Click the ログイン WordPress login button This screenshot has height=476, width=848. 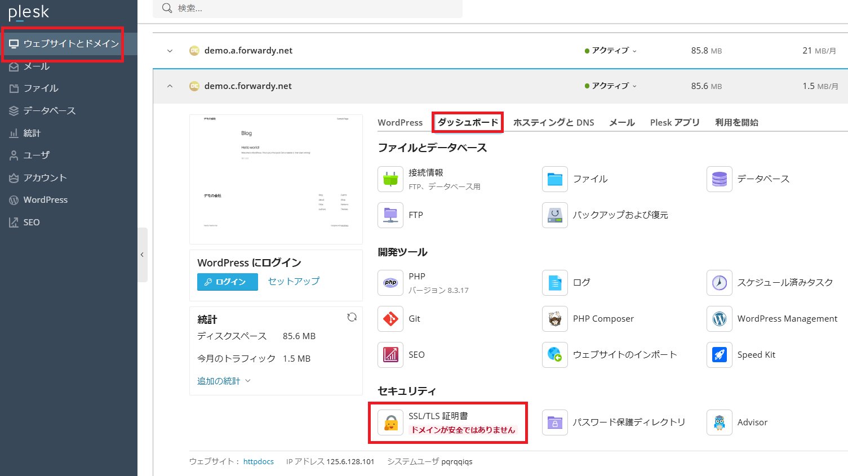pyautogui.click(x=228, y=282)
